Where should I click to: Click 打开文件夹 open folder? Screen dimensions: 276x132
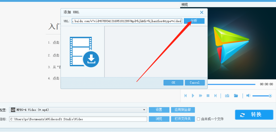[x=183, y=119]
